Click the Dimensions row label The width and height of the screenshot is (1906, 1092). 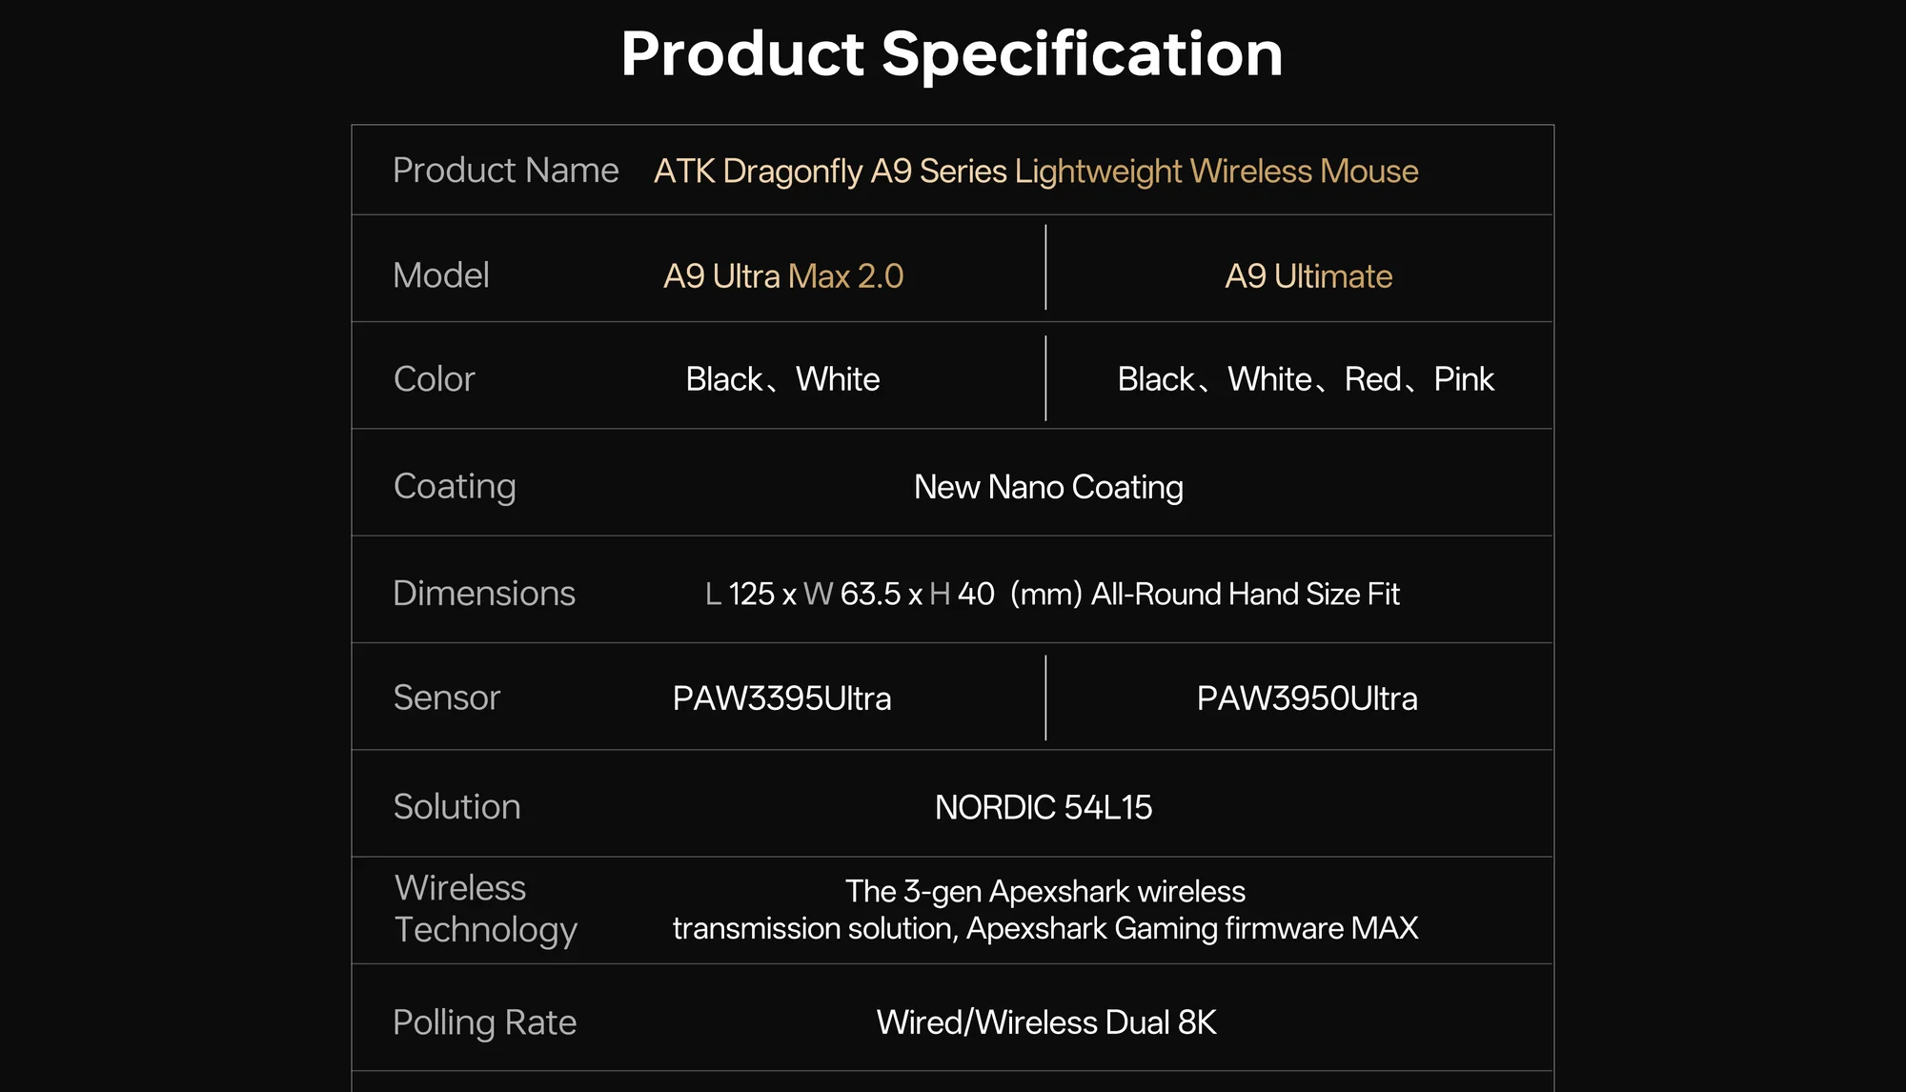tap(484, 594)
